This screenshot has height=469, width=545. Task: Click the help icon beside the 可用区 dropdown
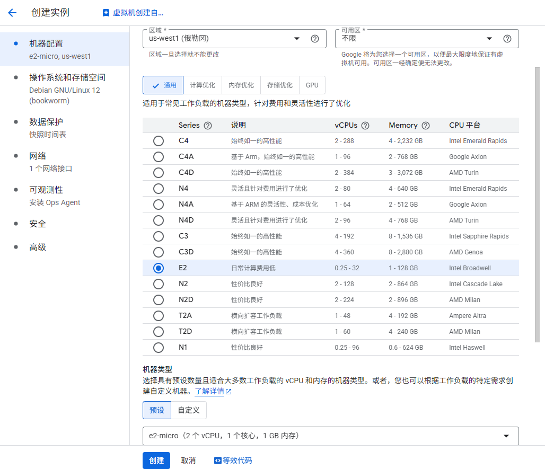click(507, 39)
